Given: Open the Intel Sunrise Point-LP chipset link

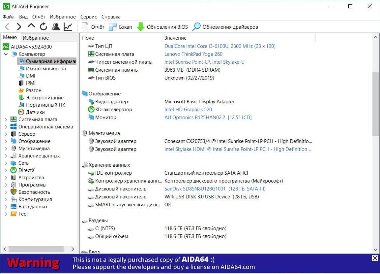Looking at the screenshot, I should 204,62.
